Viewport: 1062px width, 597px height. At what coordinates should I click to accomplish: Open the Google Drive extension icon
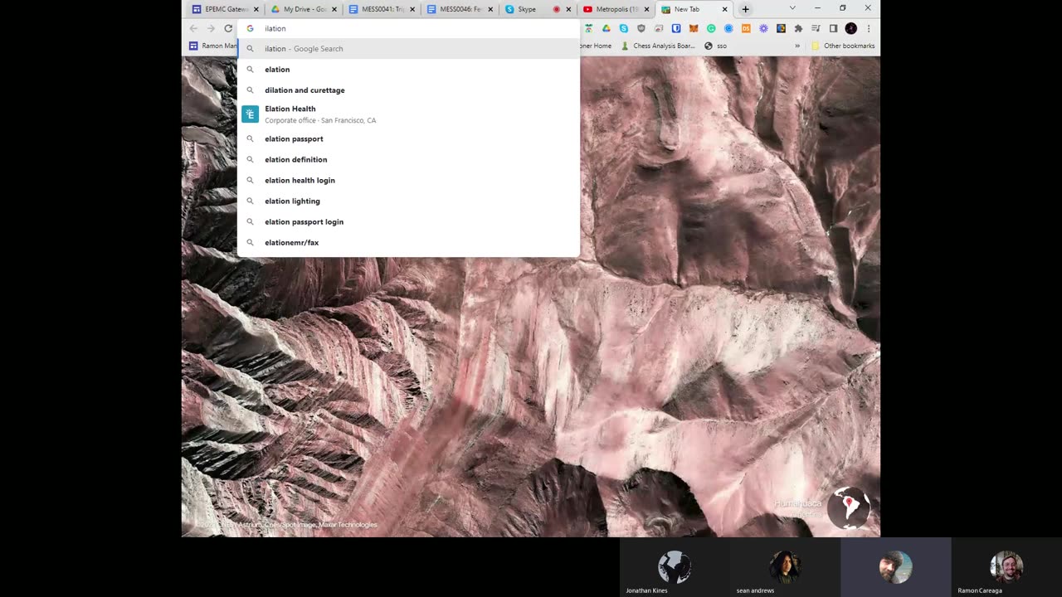point(607,28)
